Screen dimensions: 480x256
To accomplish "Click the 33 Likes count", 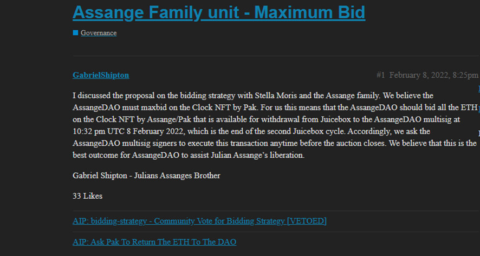I will (87, 196).
